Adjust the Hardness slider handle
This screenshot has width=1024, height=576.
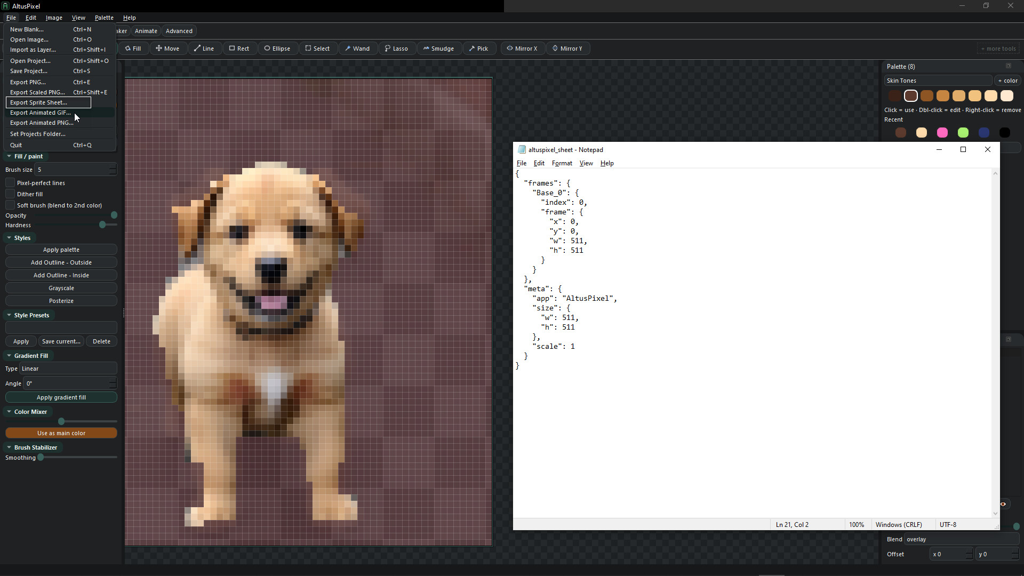pyautogui.click(x=102, y=225)
